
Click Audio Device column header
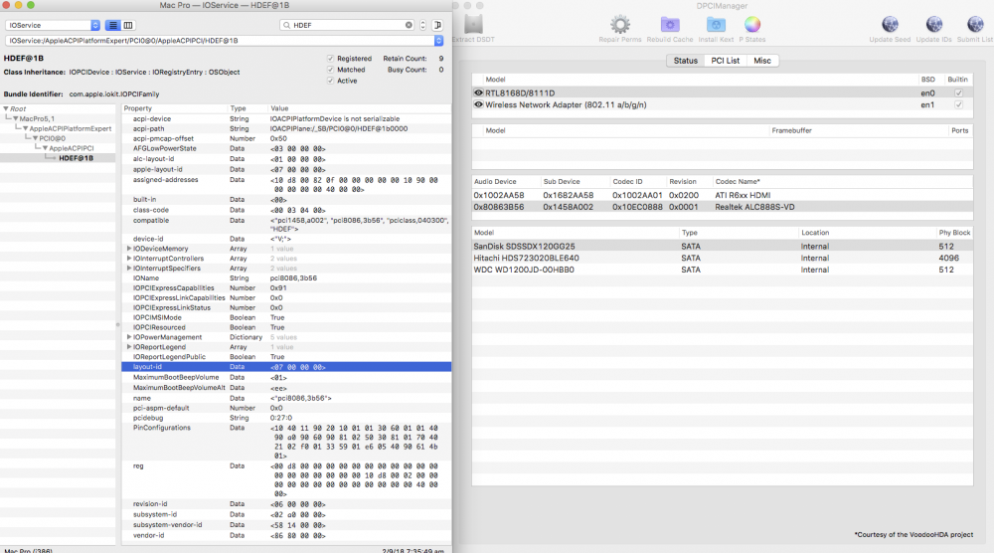[507, 181]
